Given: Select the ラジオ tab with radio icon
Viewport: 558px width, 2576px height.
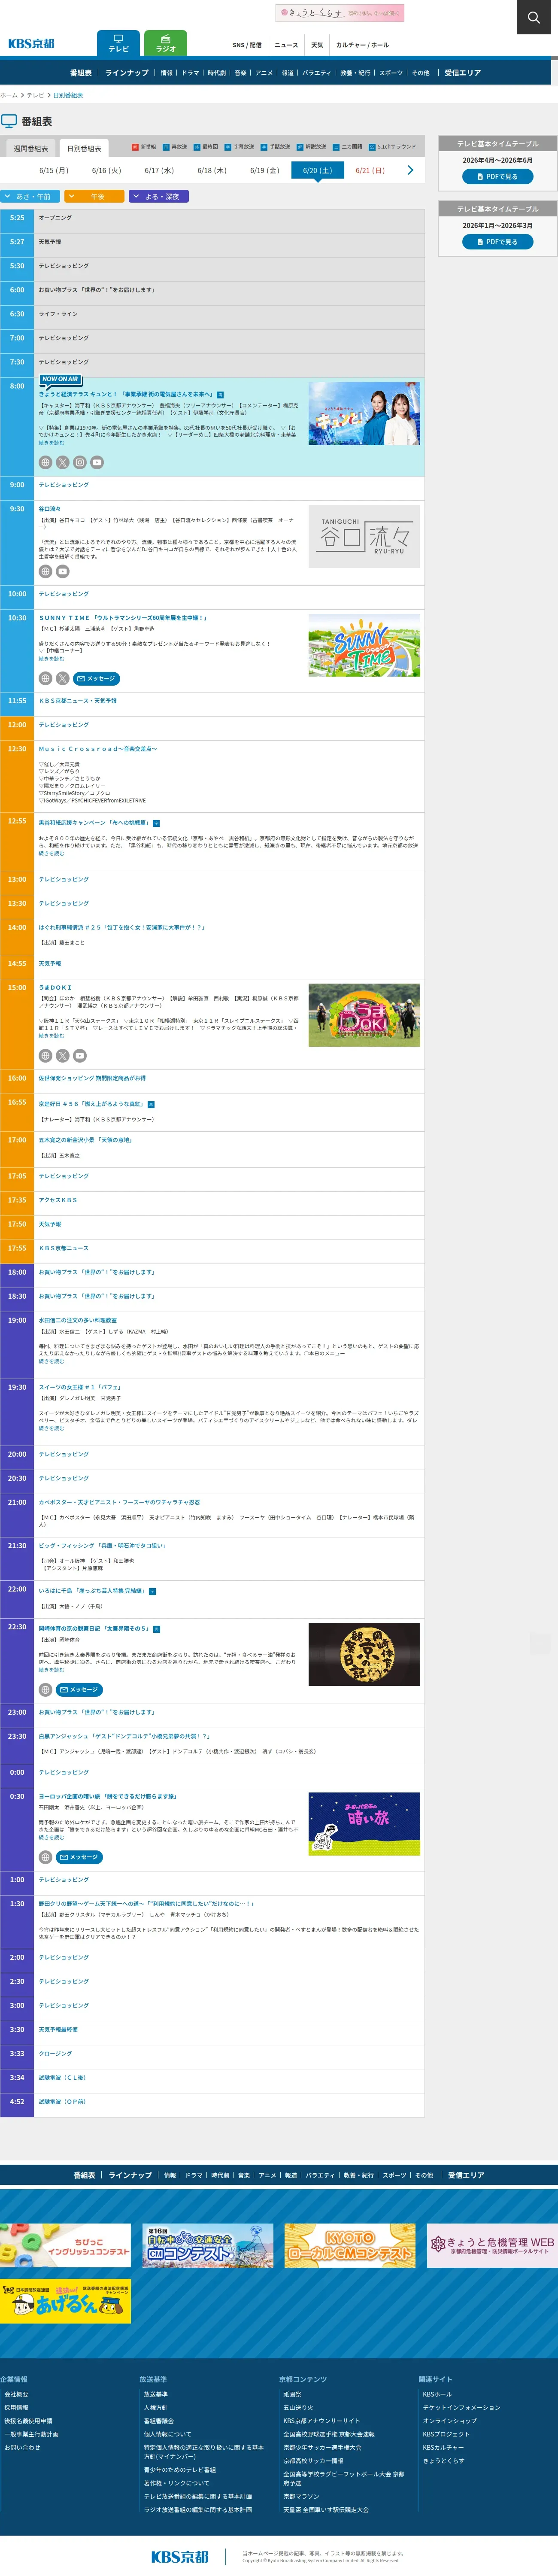Looking at the screenshot, I should 166,43.
